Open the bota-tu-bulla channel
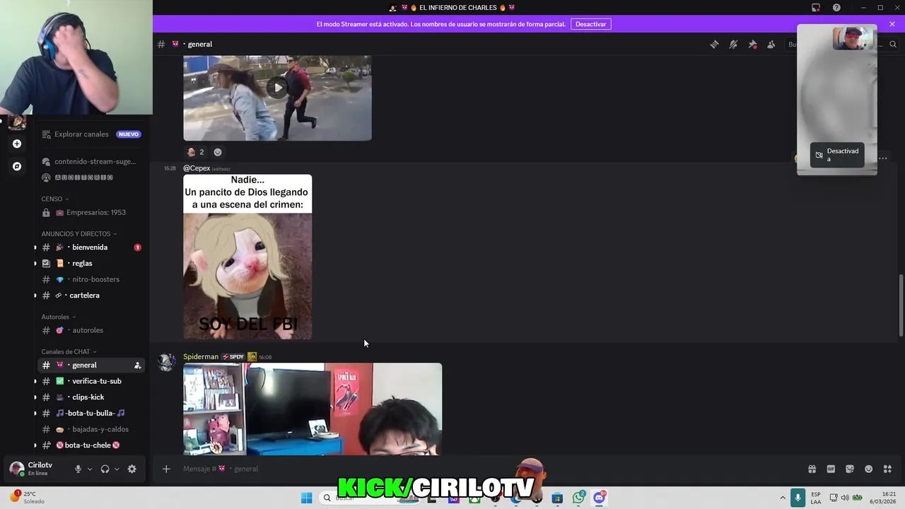This screenshot has height=509, width=905. 91,413
